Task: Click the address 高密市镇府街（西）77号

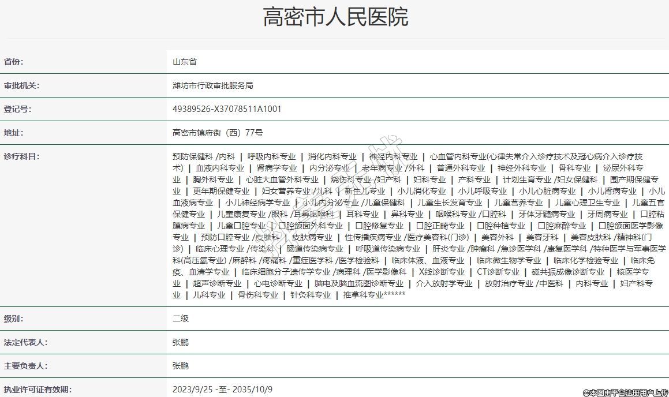Action: [x=218, y=133]
